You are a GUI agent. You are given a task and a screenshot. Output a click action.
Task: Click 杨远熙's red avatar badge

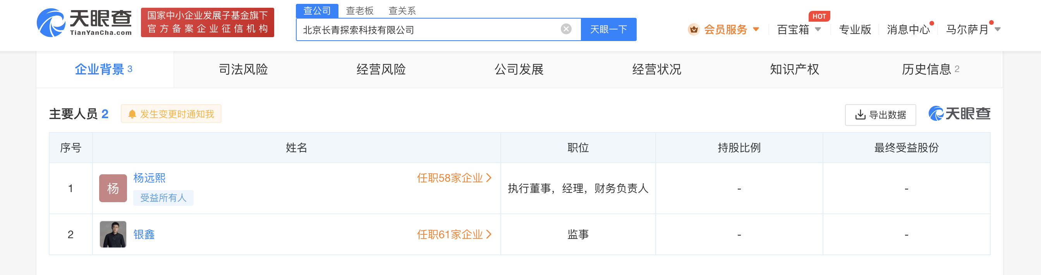pyautogui.click(x=113, y=188)
